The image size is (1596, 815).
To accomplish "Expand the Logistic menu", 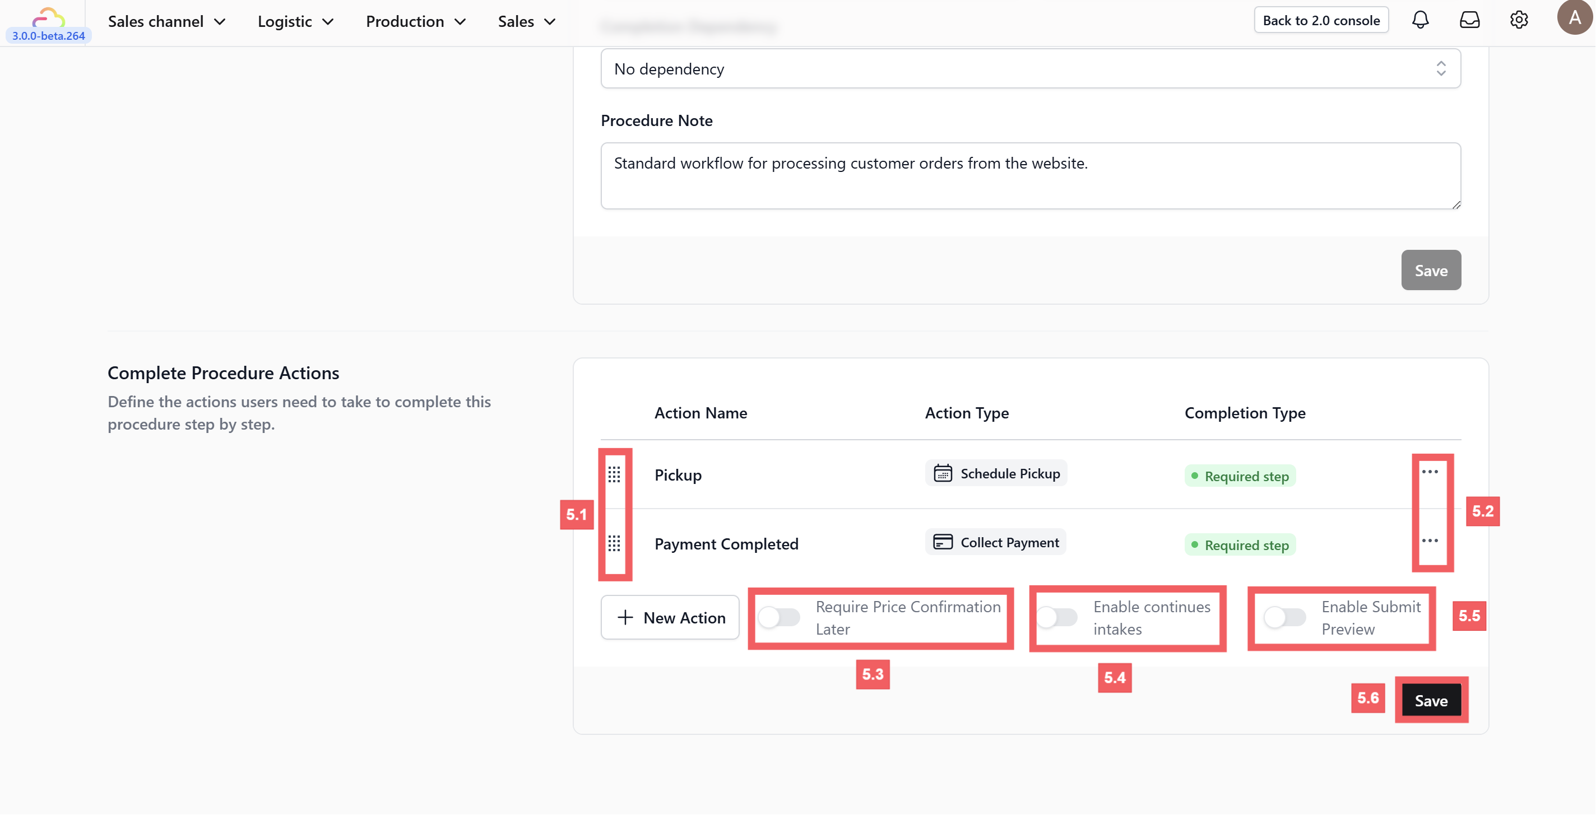I will [295, 22].
